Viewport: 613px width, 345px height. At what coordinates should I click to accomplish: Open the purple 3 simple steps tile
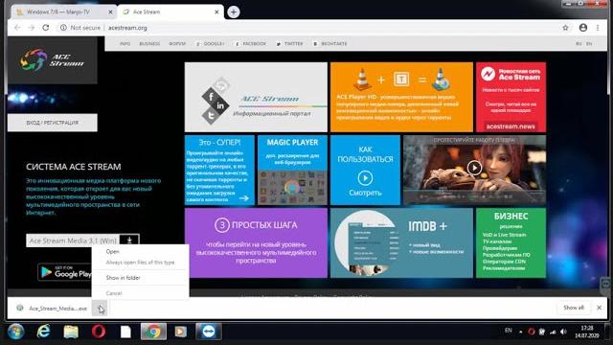click(256, 242)
